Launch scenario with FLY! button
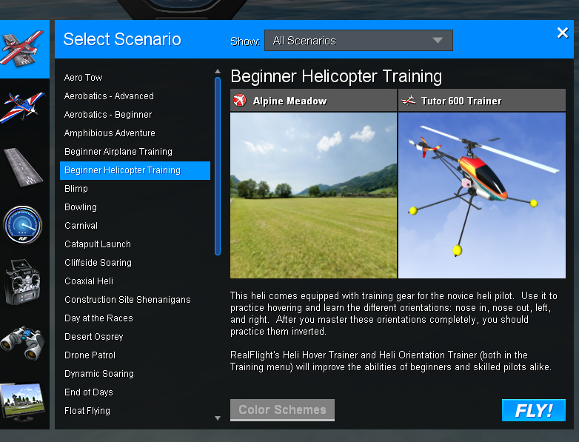Viewport: 579px width, 442px height. pos(534,410)
